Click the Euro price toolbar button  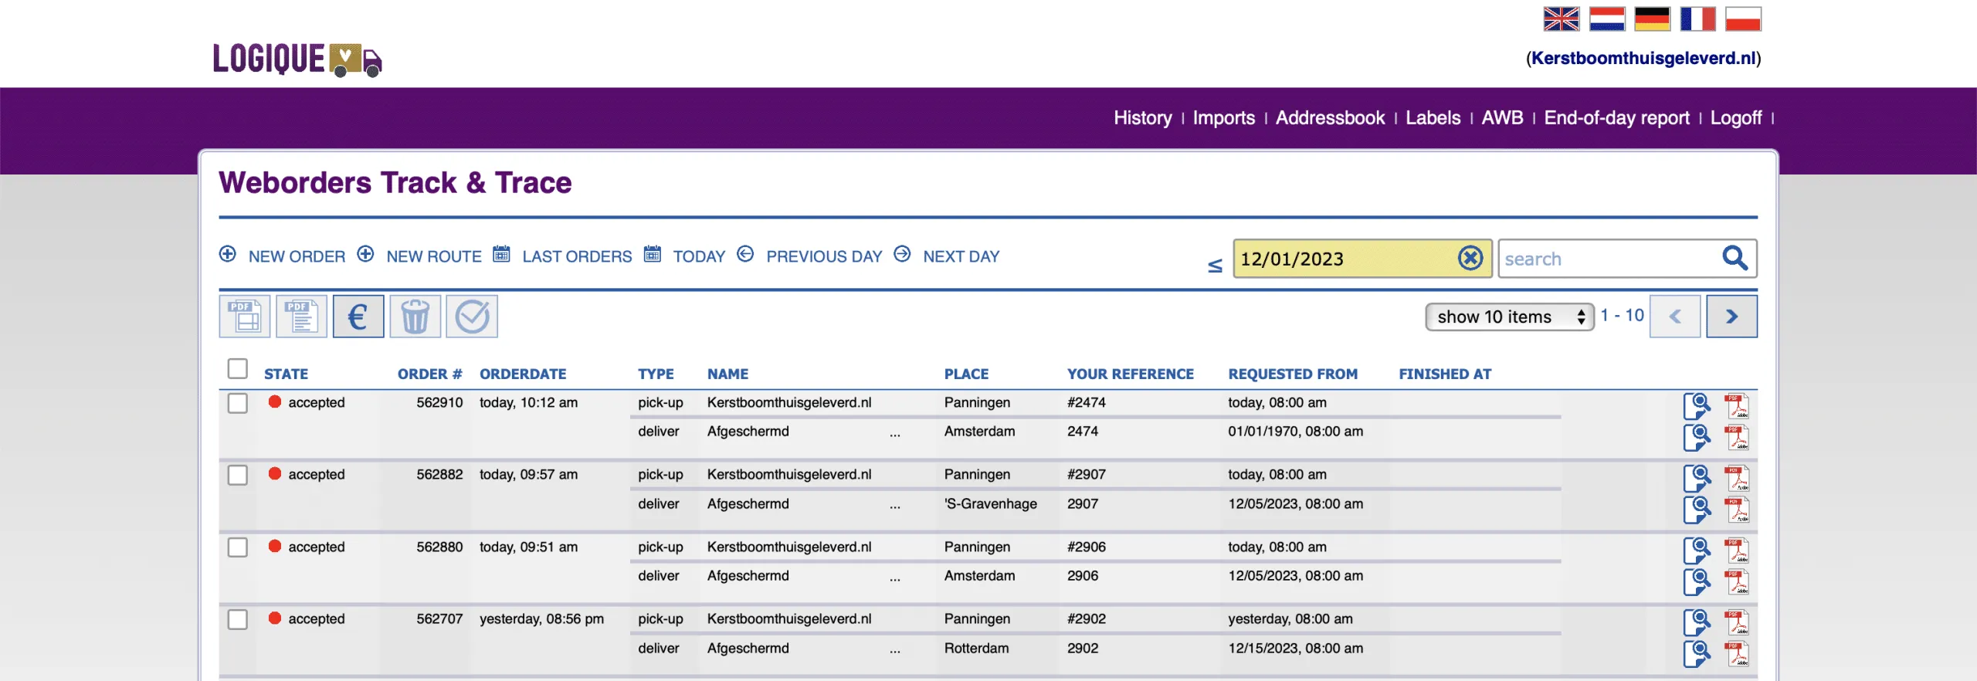click(358, 317)
